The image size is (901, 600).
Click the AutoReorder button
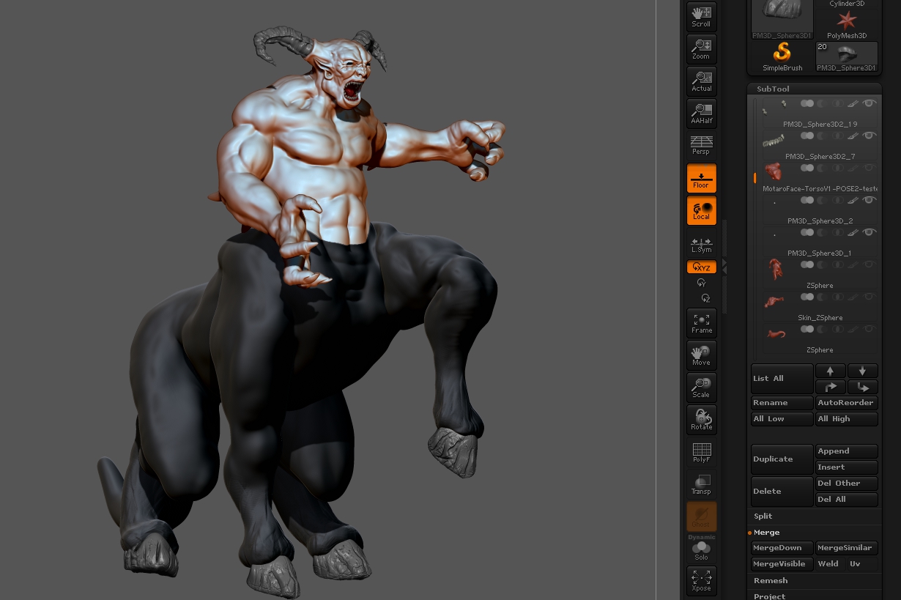(x=846, y=403)
